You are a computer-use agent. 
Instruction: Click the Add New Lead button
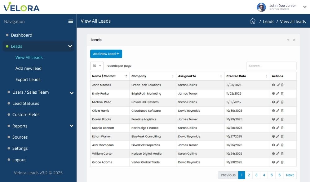[x=106, y=54]
